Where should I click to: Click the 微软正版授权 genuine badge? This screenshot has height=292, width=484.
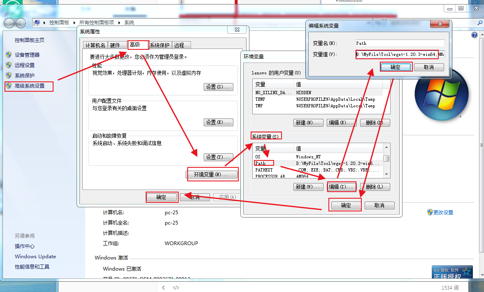click(x=452, y=272)
